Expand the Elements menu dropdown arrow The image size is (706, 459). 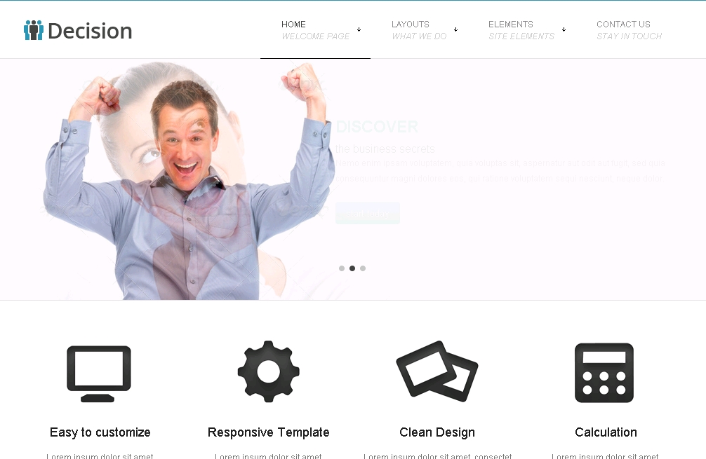[564, 29]
